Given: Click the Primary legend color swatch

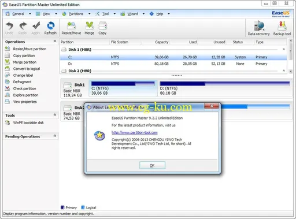Looking at the screenshot, I should tap(62, 207).
